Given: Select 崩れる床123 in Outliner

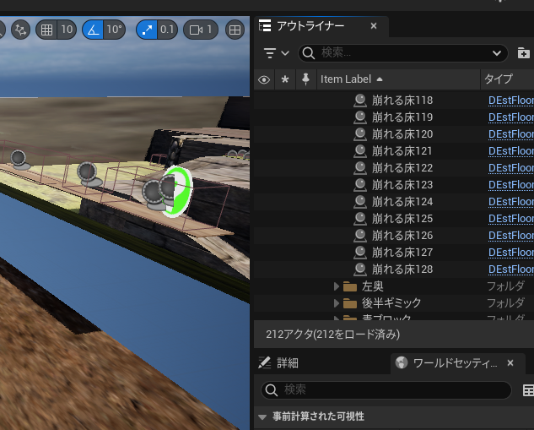Looking at the screenshot, I should click(x=402, y=185).
